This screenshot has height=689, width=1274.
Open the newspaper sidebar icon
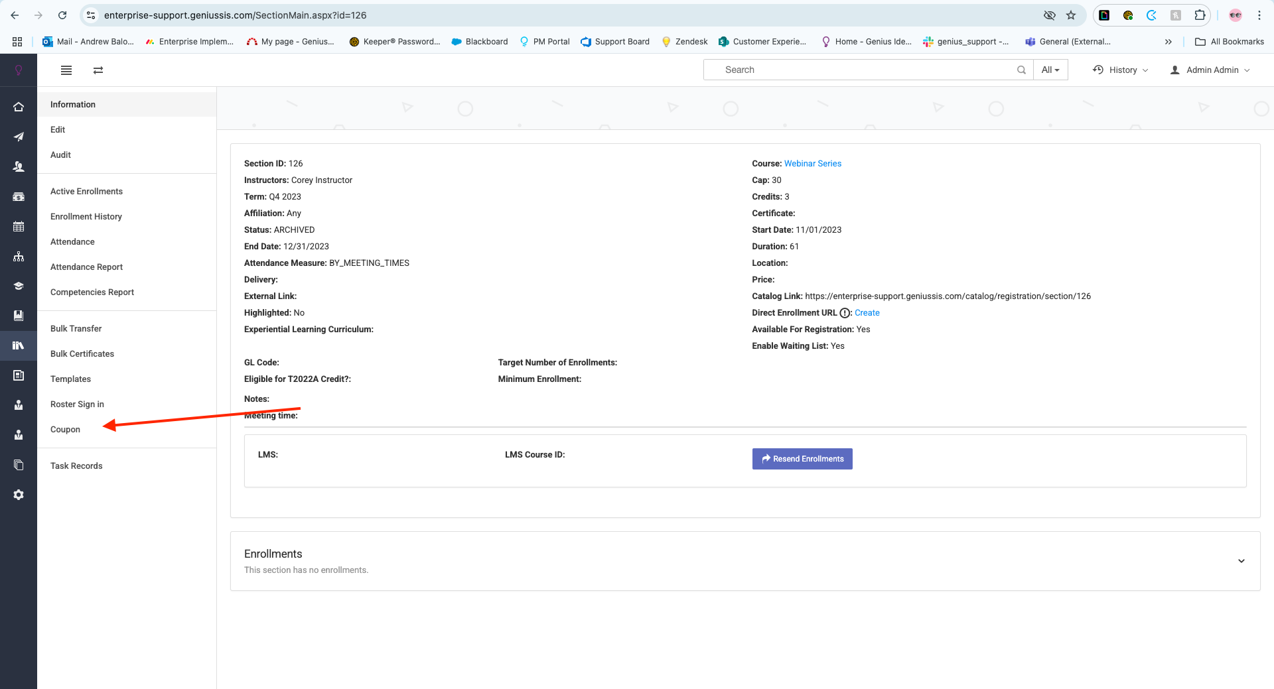[x=19, y=375]
